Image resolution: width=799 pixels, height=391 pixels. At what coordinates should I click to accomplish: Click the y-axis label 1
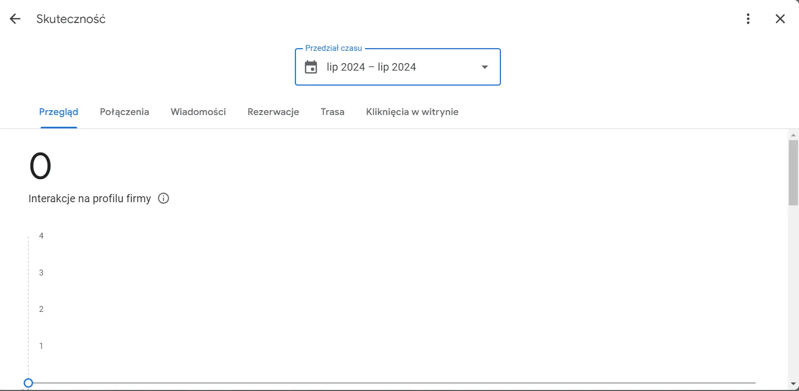click(41, 346)
